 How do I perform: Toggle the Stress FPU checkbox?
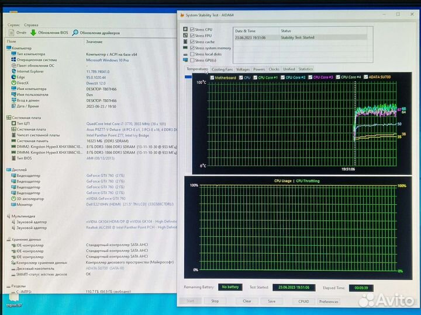pyautogui.click(x=192, y=36)
